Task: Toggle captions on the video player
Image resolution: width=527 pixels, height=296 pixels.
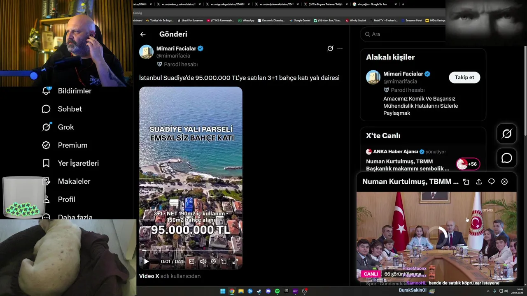Action: coord(192,261)
